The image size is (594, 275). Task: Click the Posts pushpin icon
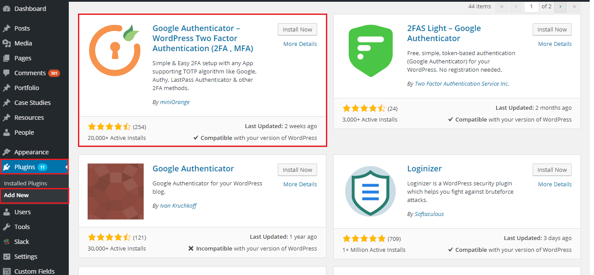[7, 28]
